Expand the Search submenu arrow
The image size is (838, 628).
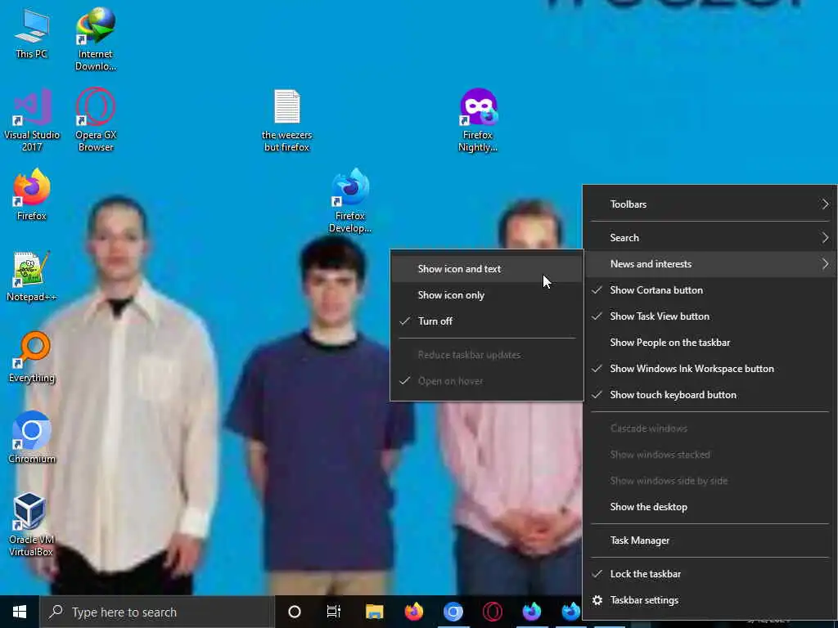pyautogui.click(x=825, y=238)
